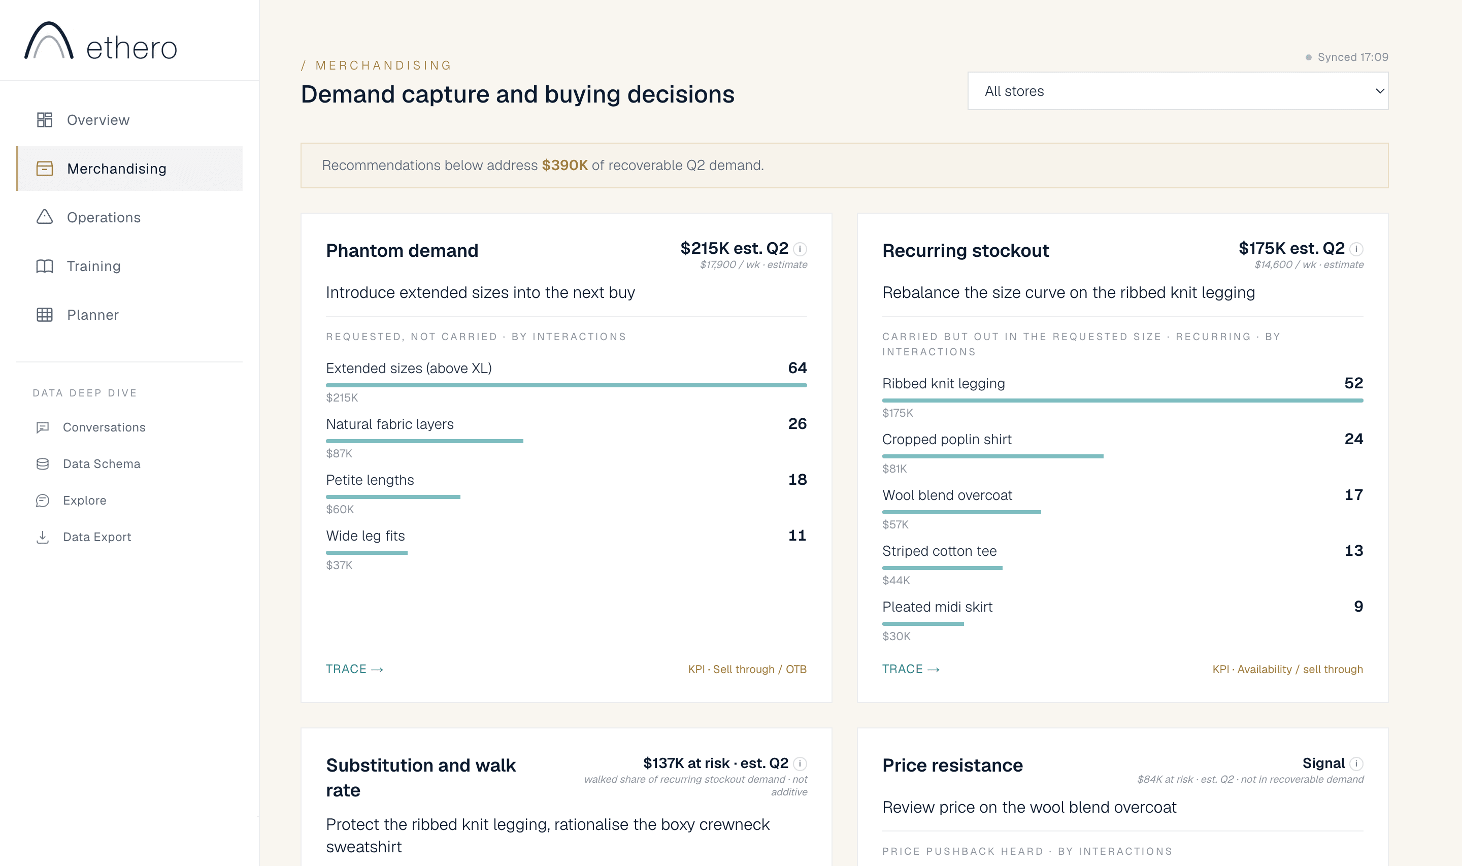Open the All stores dropdown

[x=1177, y=91]
